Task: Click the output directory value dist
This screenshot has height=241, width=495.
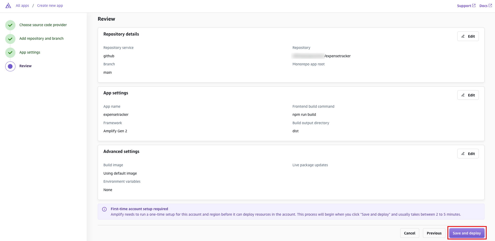Action: click(x=295, y=131)
